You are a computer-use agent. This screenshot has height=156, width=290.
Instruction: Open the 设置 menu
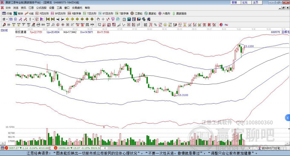(52, 8)
